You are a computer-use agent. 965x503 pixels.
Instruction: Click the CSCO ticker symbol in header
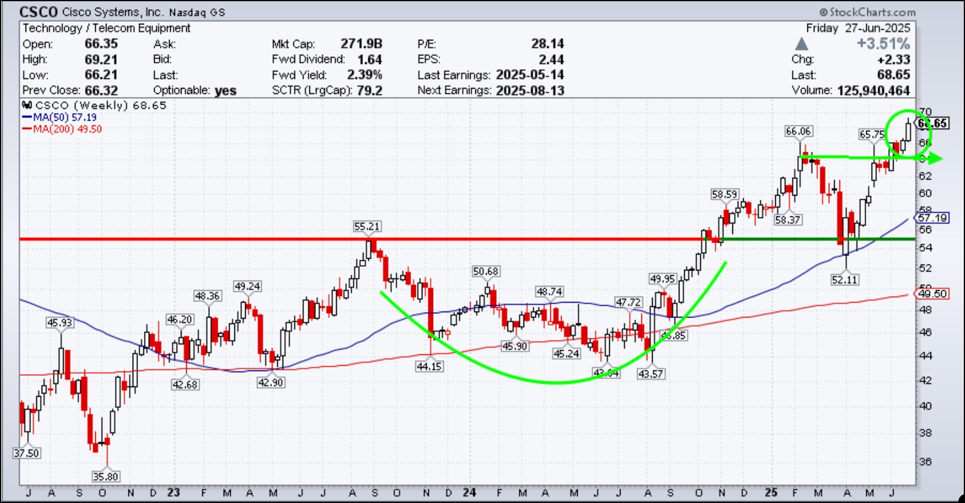point(39,12)
